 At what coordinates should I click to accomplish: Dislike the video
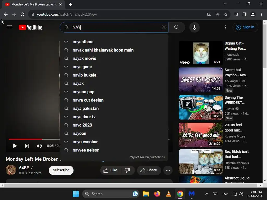[127, 170]
